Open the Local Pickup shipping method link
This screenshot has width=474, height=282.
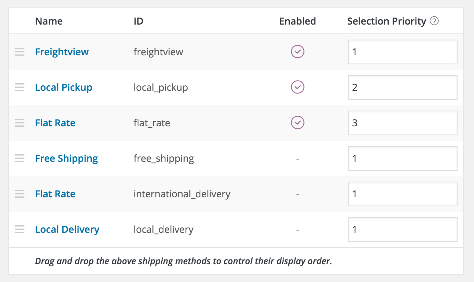[x=64, y=87]
